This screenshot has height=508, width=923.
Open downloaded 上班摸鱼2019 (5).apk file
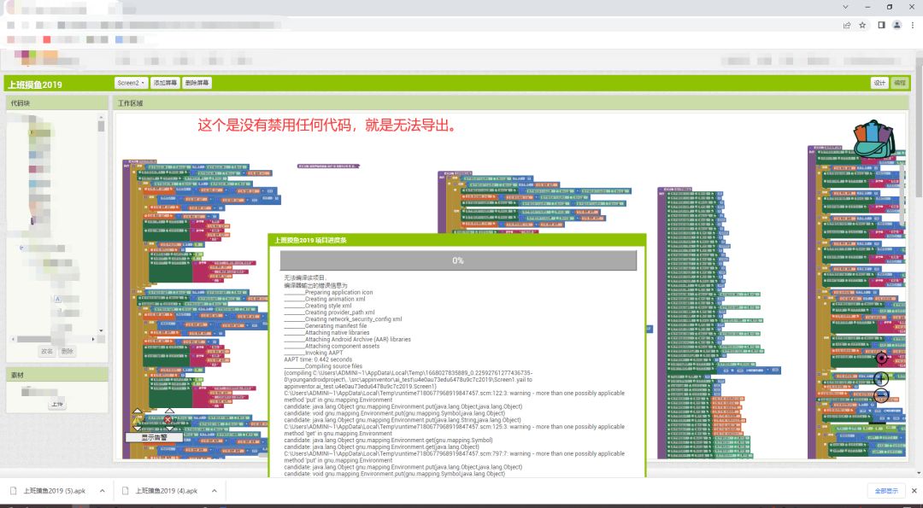54,491
